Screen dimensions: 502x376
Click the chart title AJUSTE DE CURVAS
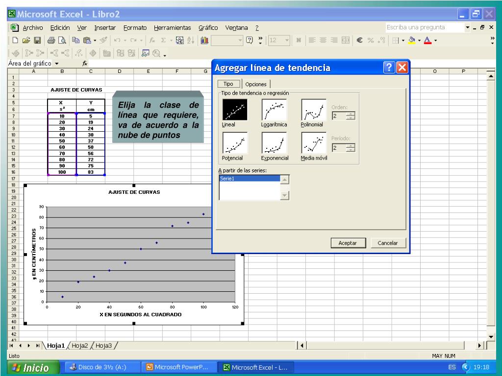coord(134,192)
